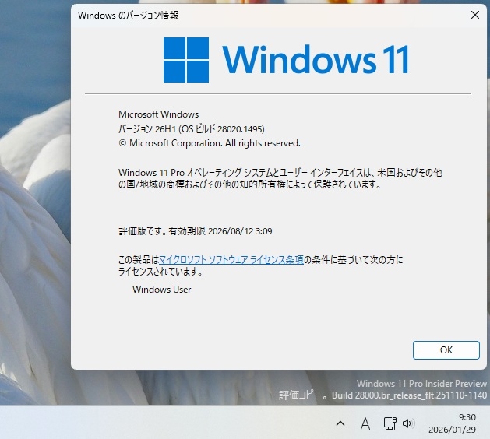Viewport: 490px width, 439px height.
Task: Show hidden icons in the system tray
Action: 340,423
